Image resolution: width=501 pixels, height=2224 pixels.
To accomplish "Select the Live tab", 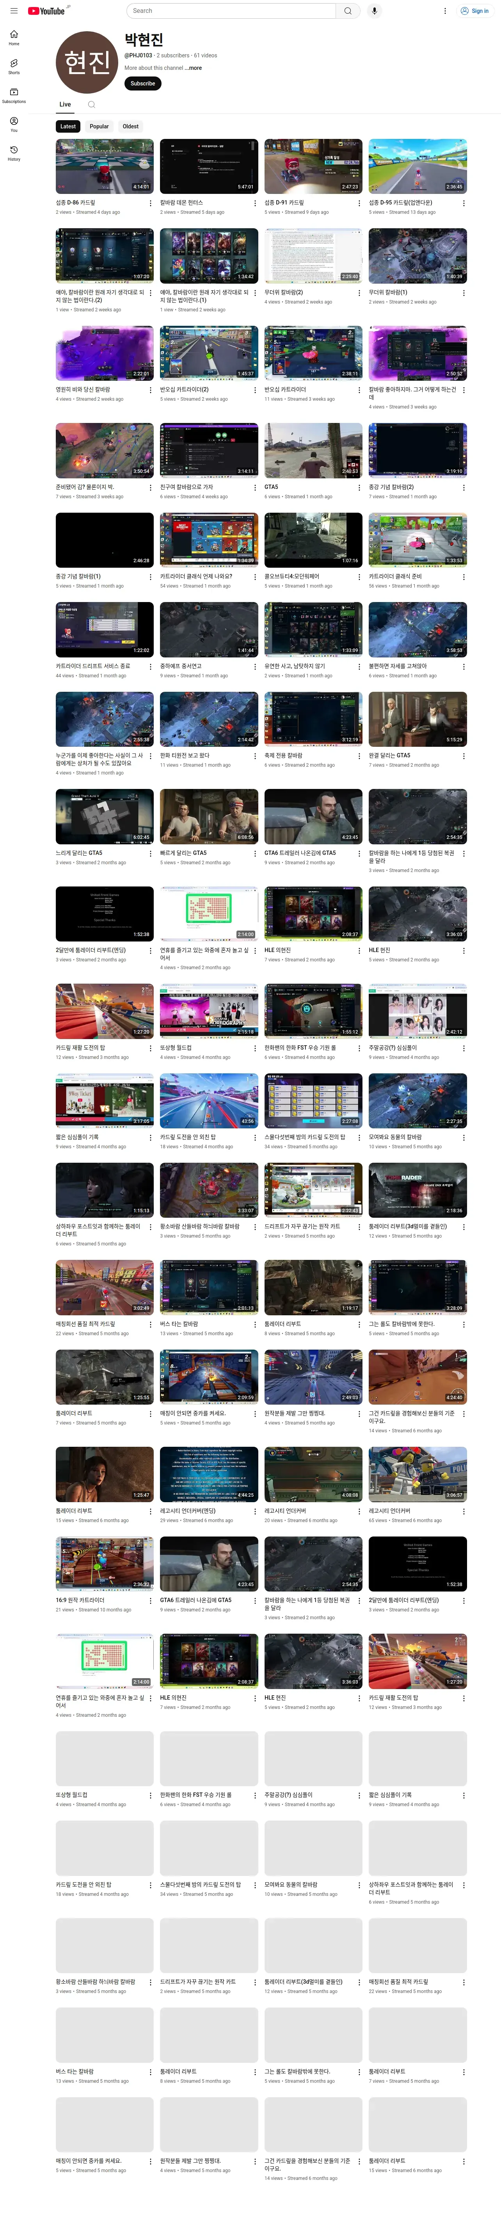I will click(x=65, y=105).
